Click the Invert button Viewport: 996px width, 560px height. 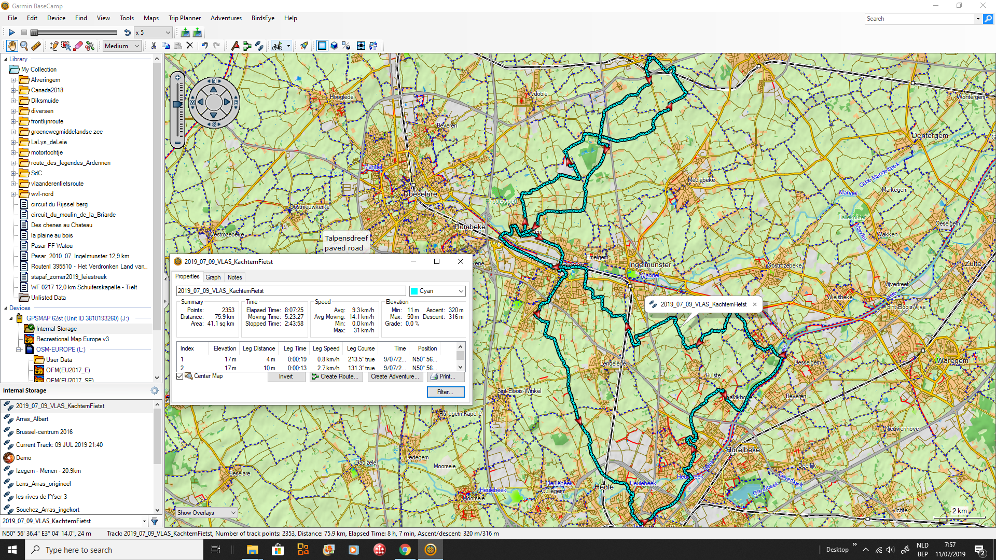coord(286,376)
